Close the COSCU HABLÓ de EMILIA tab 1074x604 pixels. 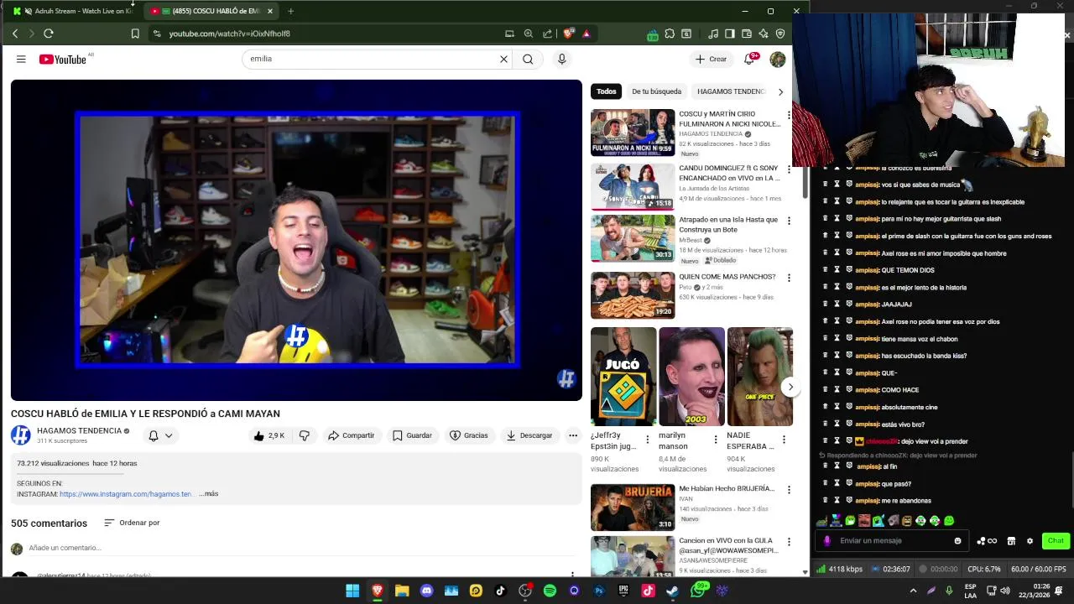tap(269, 11)
